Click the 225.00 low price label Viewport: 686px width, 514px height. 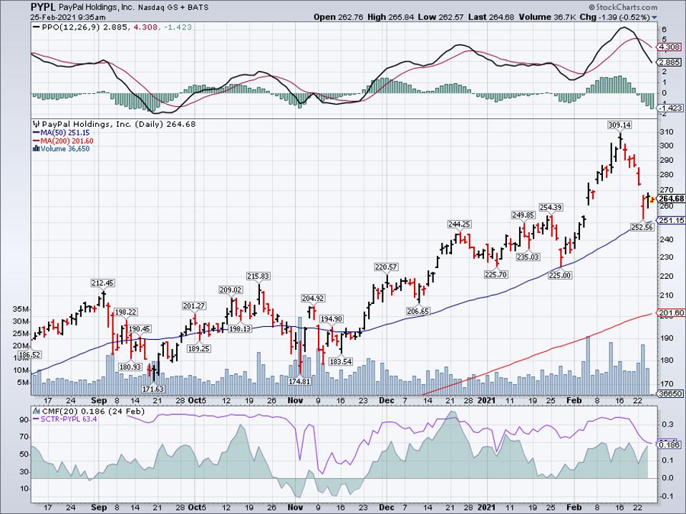pos(560,275)
